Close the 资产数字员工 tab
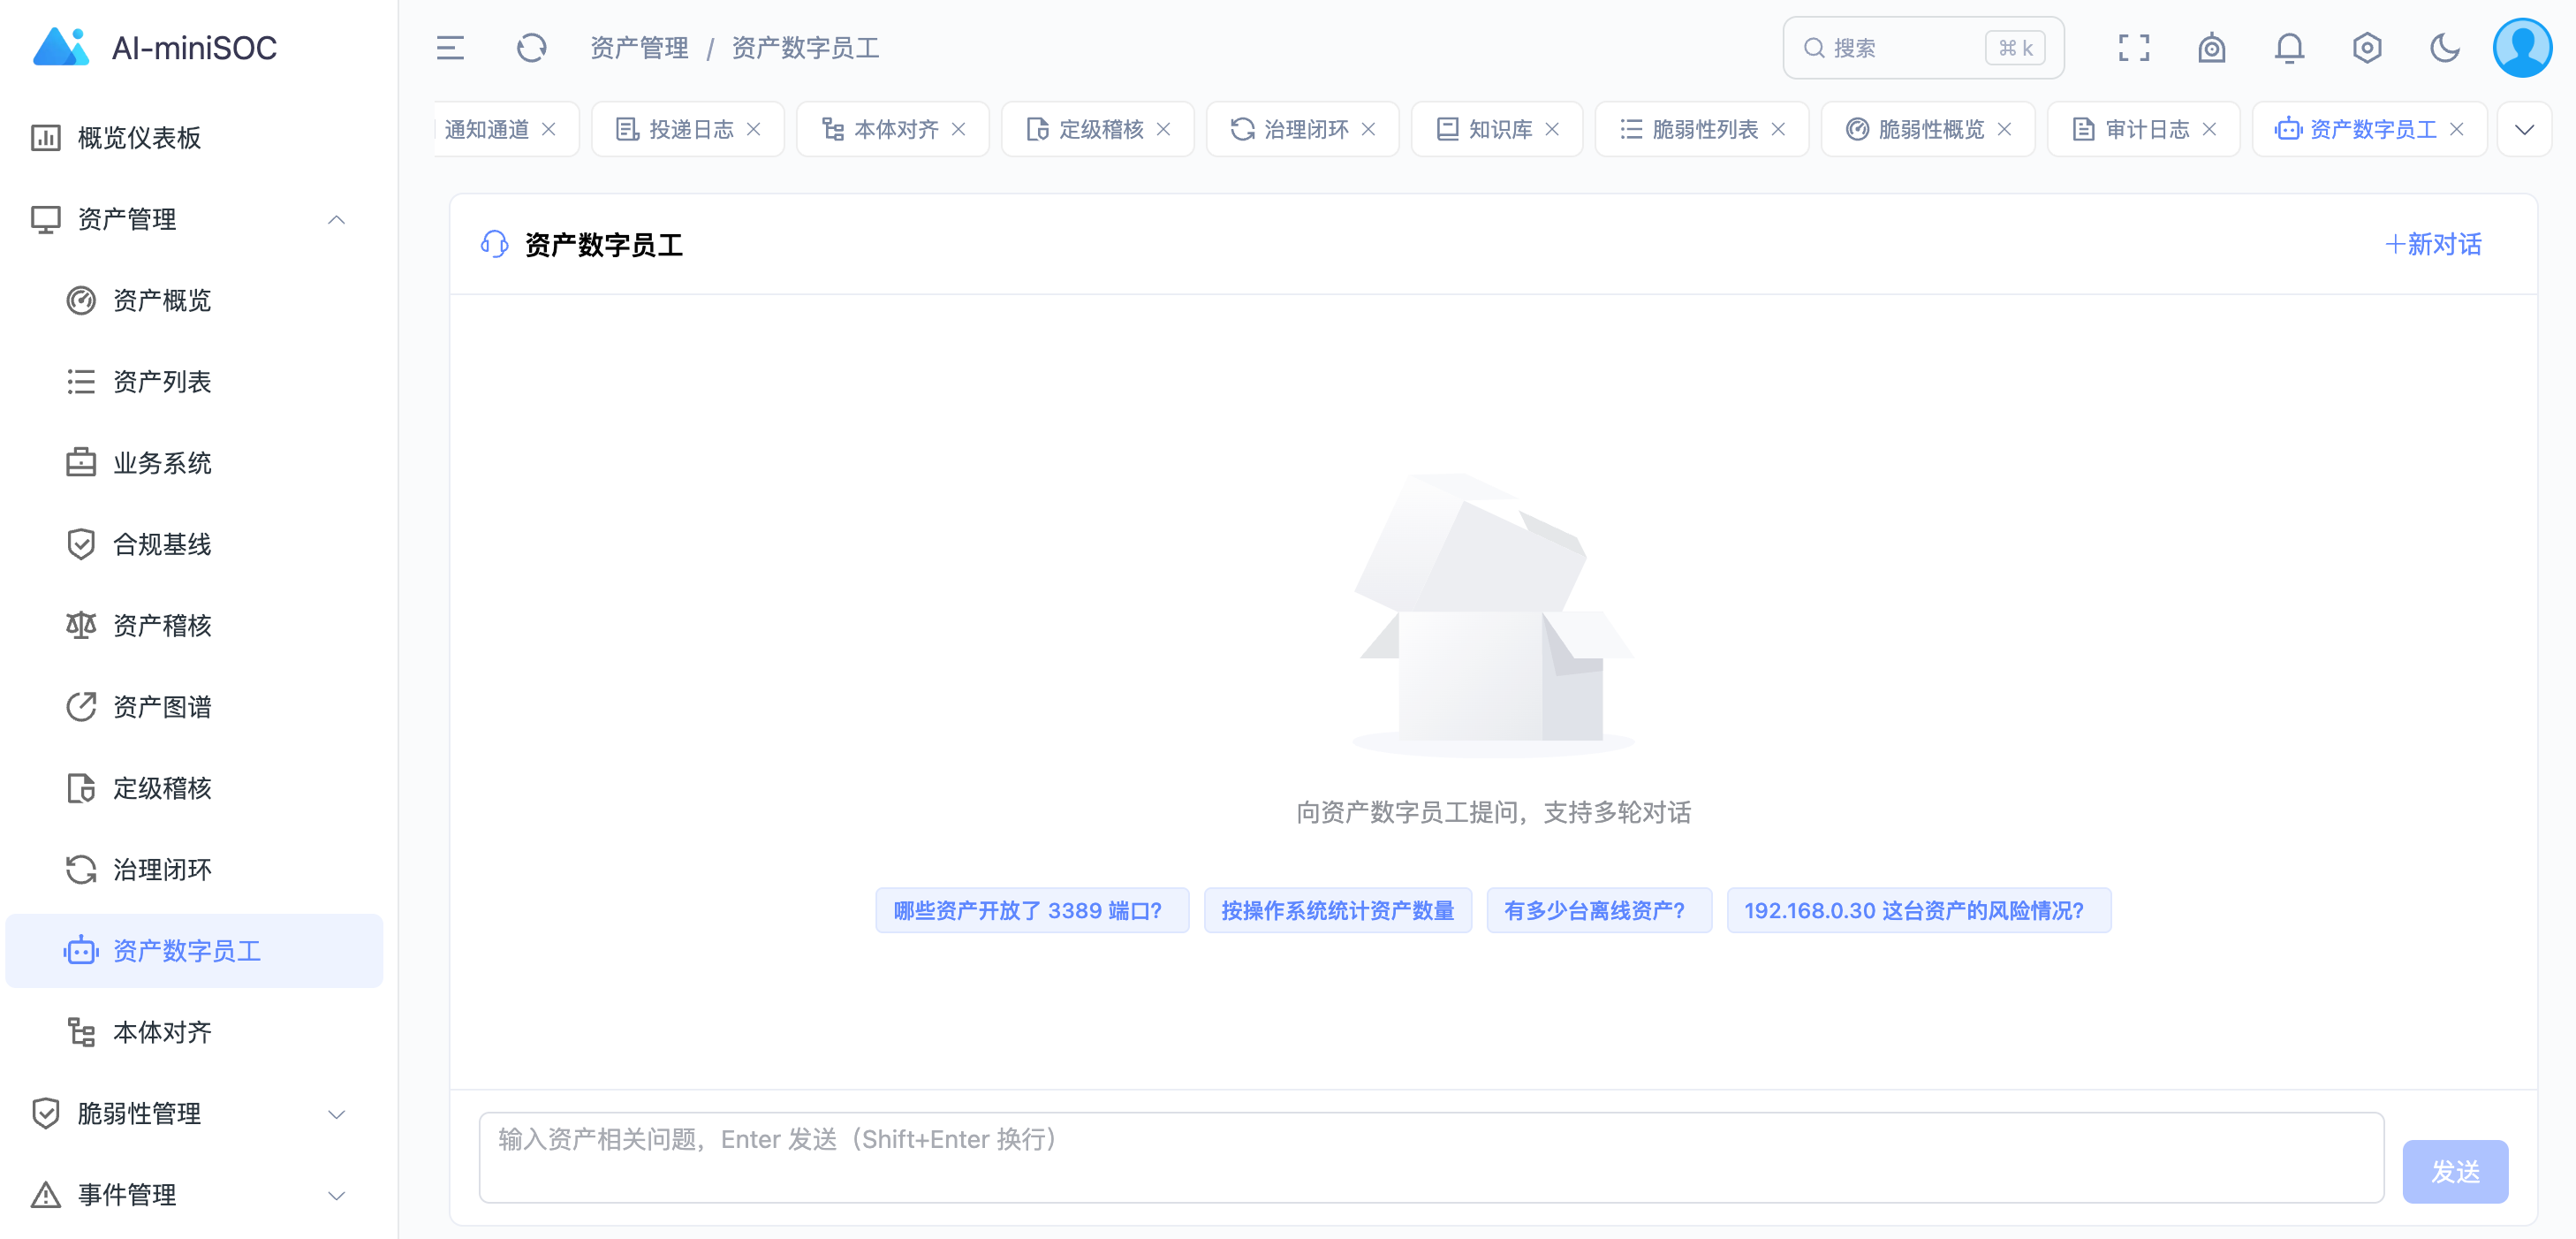This screenshot has height=1239, width=2576. 2457,129
